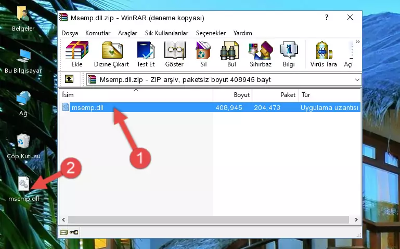Sort by the Paket column header

[275, 95]
